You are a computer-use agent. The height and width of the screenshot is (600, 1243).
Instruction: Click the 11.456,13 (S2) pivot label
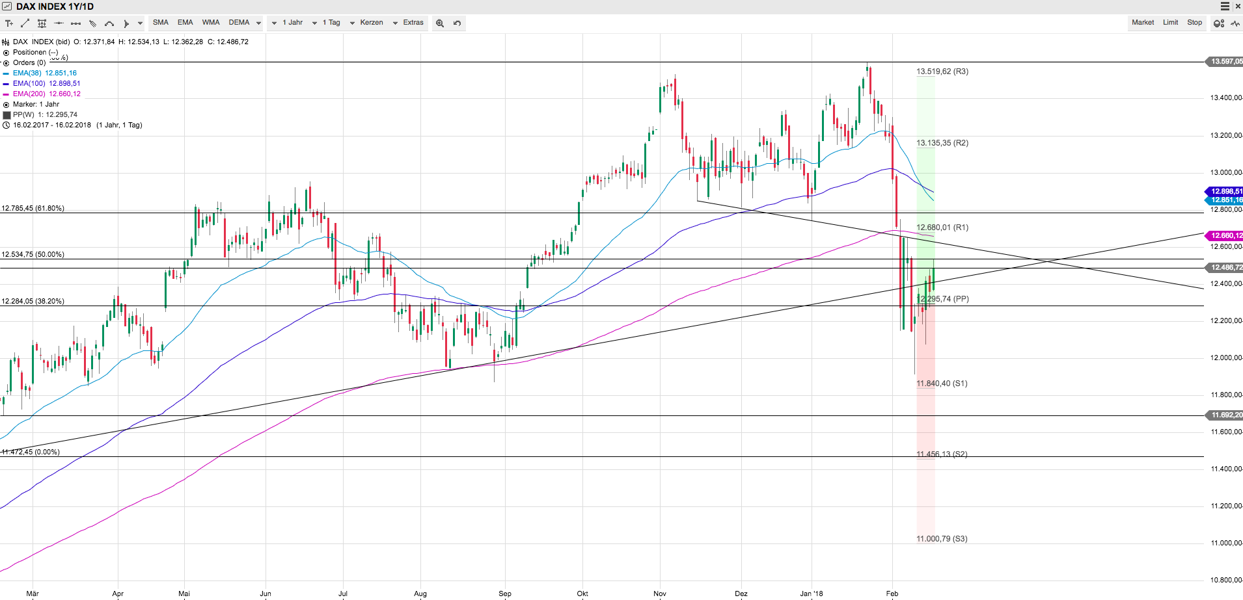click(x=942, y=454)
